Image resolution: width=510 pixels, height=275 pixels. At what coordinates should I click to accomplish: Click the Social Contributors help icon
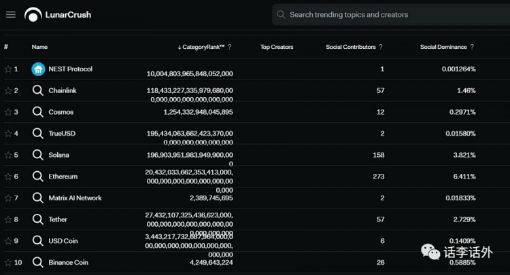click(x=381, y=47)
